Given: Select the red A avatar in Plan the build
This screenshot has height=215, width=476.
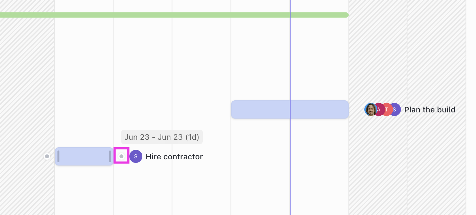Looking at the screenshot, I should 379,109.
